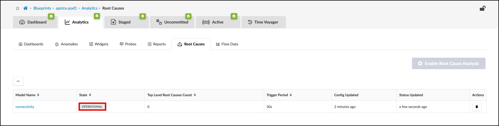This screenshot has width=499, height=126.
Task: Sort table by Trigger Period column
Action: [x=291, y=95]
